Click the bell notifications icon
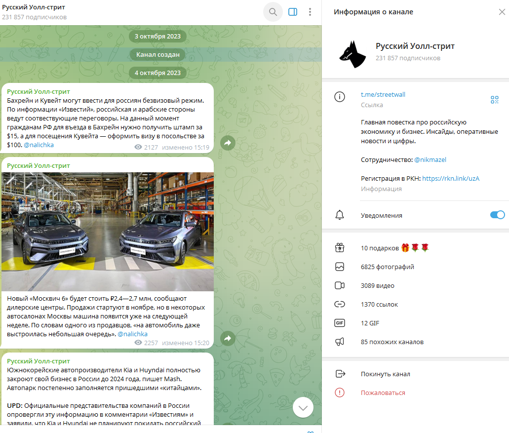This screenshot has height=433, width=509. (x=340, y=215)
